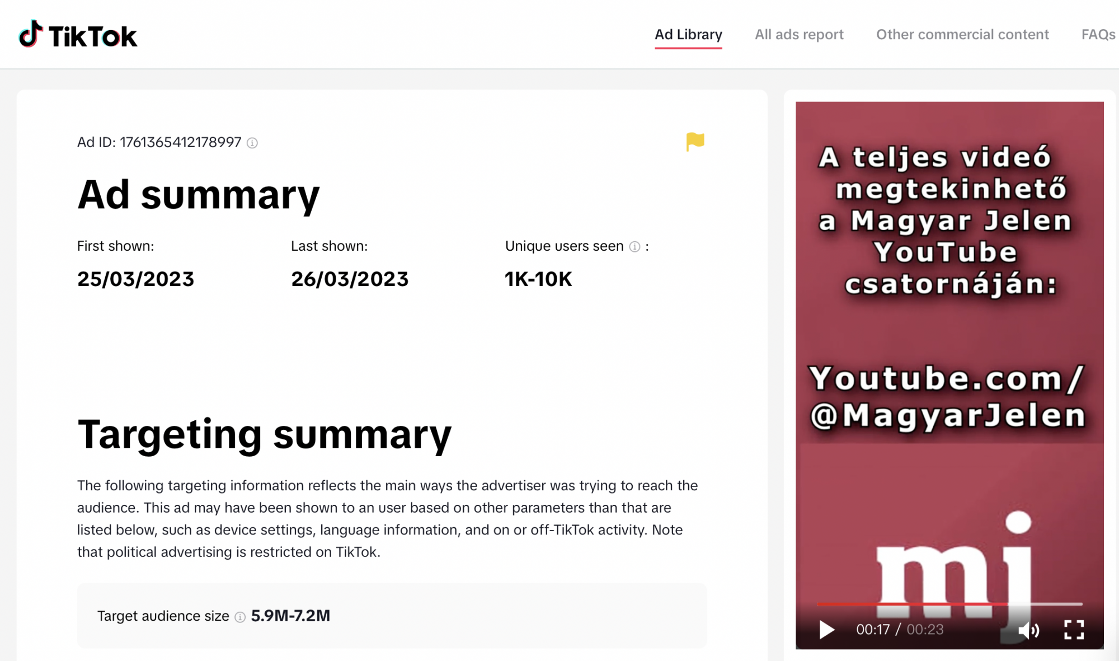Viewport: 1119px width, 661px height.
Task: Click the First shown date 25/03/2023
Action: [135, 279]
